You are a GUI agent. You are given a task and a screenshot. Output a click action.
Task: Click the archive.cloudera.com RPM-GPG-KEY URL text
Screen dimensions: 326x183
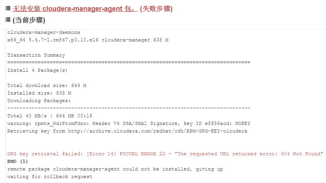[158, 131]
